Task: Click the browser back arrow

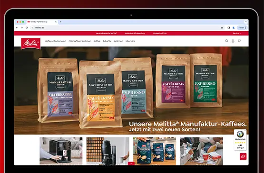Action: coord(17,27)
